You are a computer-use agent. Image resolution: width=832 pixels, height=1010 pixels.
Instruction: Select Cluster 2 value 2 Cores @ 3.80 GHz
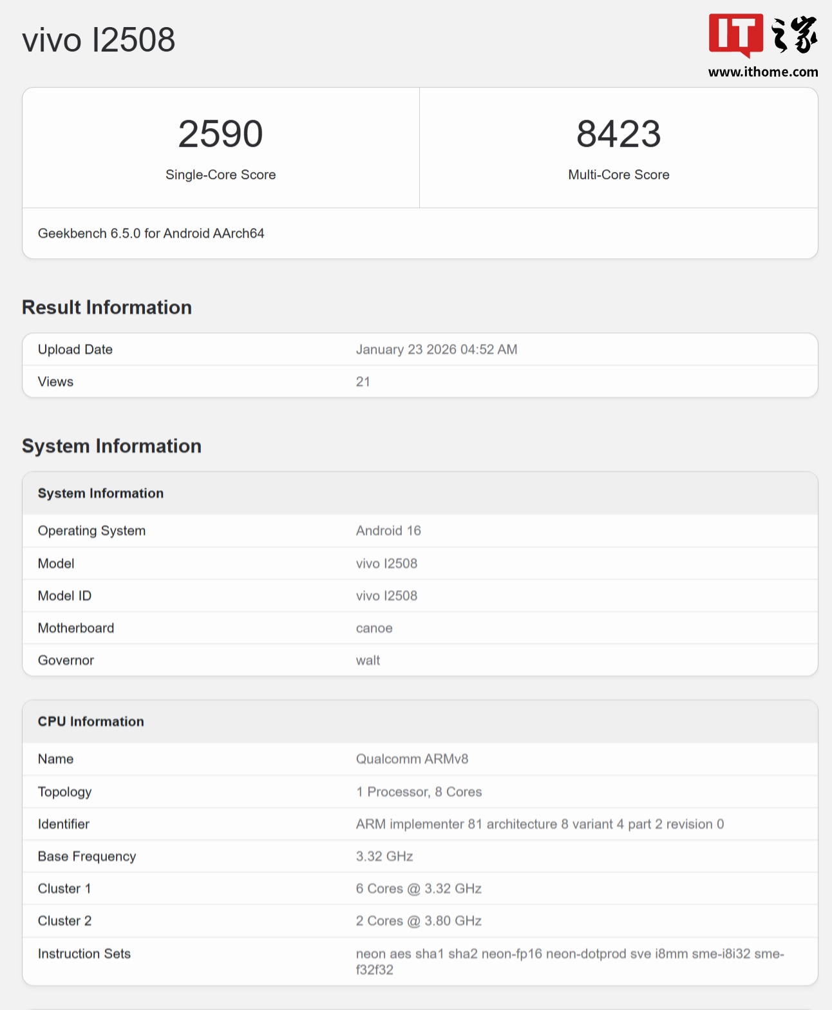click(x=419, y=921)
